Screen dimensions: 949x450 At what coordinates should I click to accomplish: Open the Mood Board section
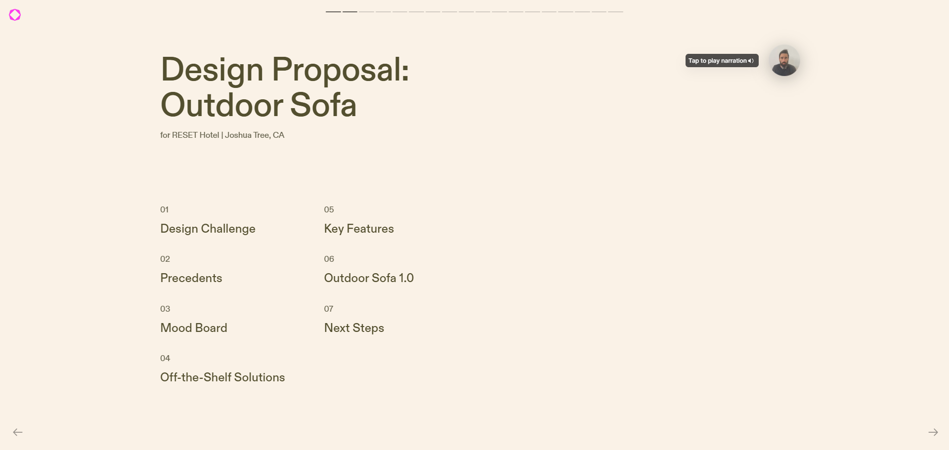pos(193,328)
